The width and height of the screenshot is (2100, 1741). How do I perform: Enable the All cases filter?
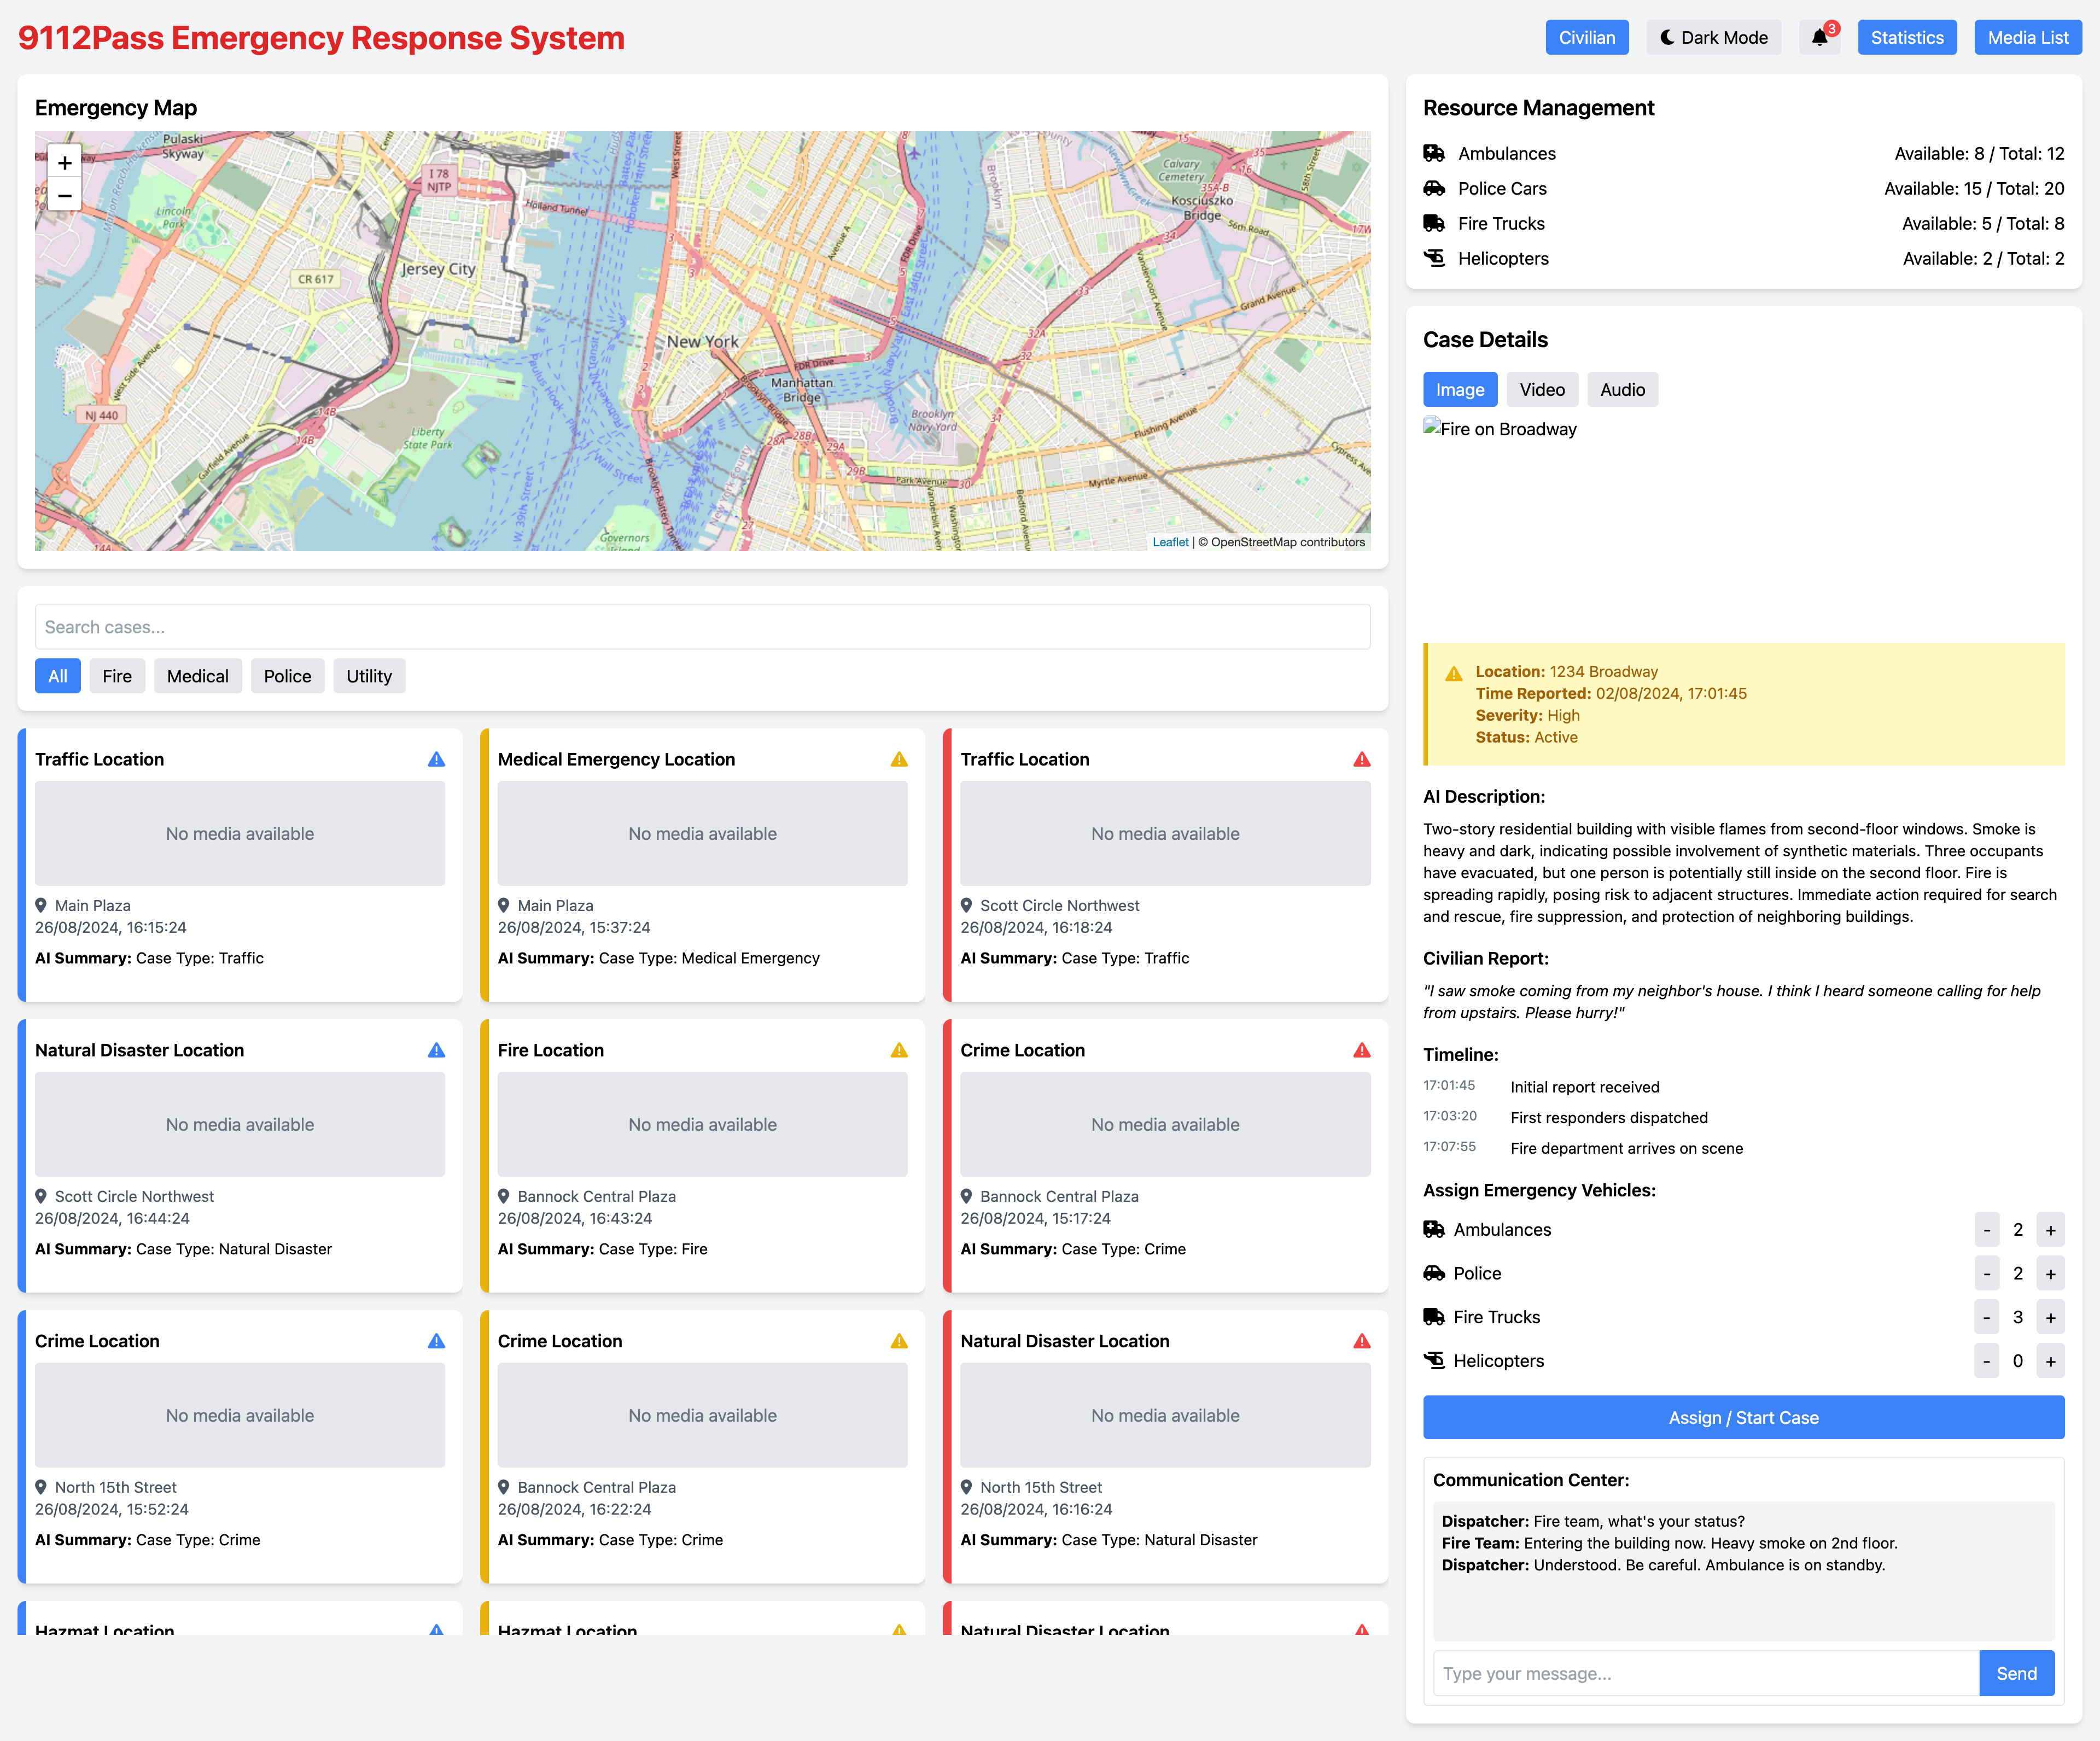pyautogui.click(x=58, y=677)
